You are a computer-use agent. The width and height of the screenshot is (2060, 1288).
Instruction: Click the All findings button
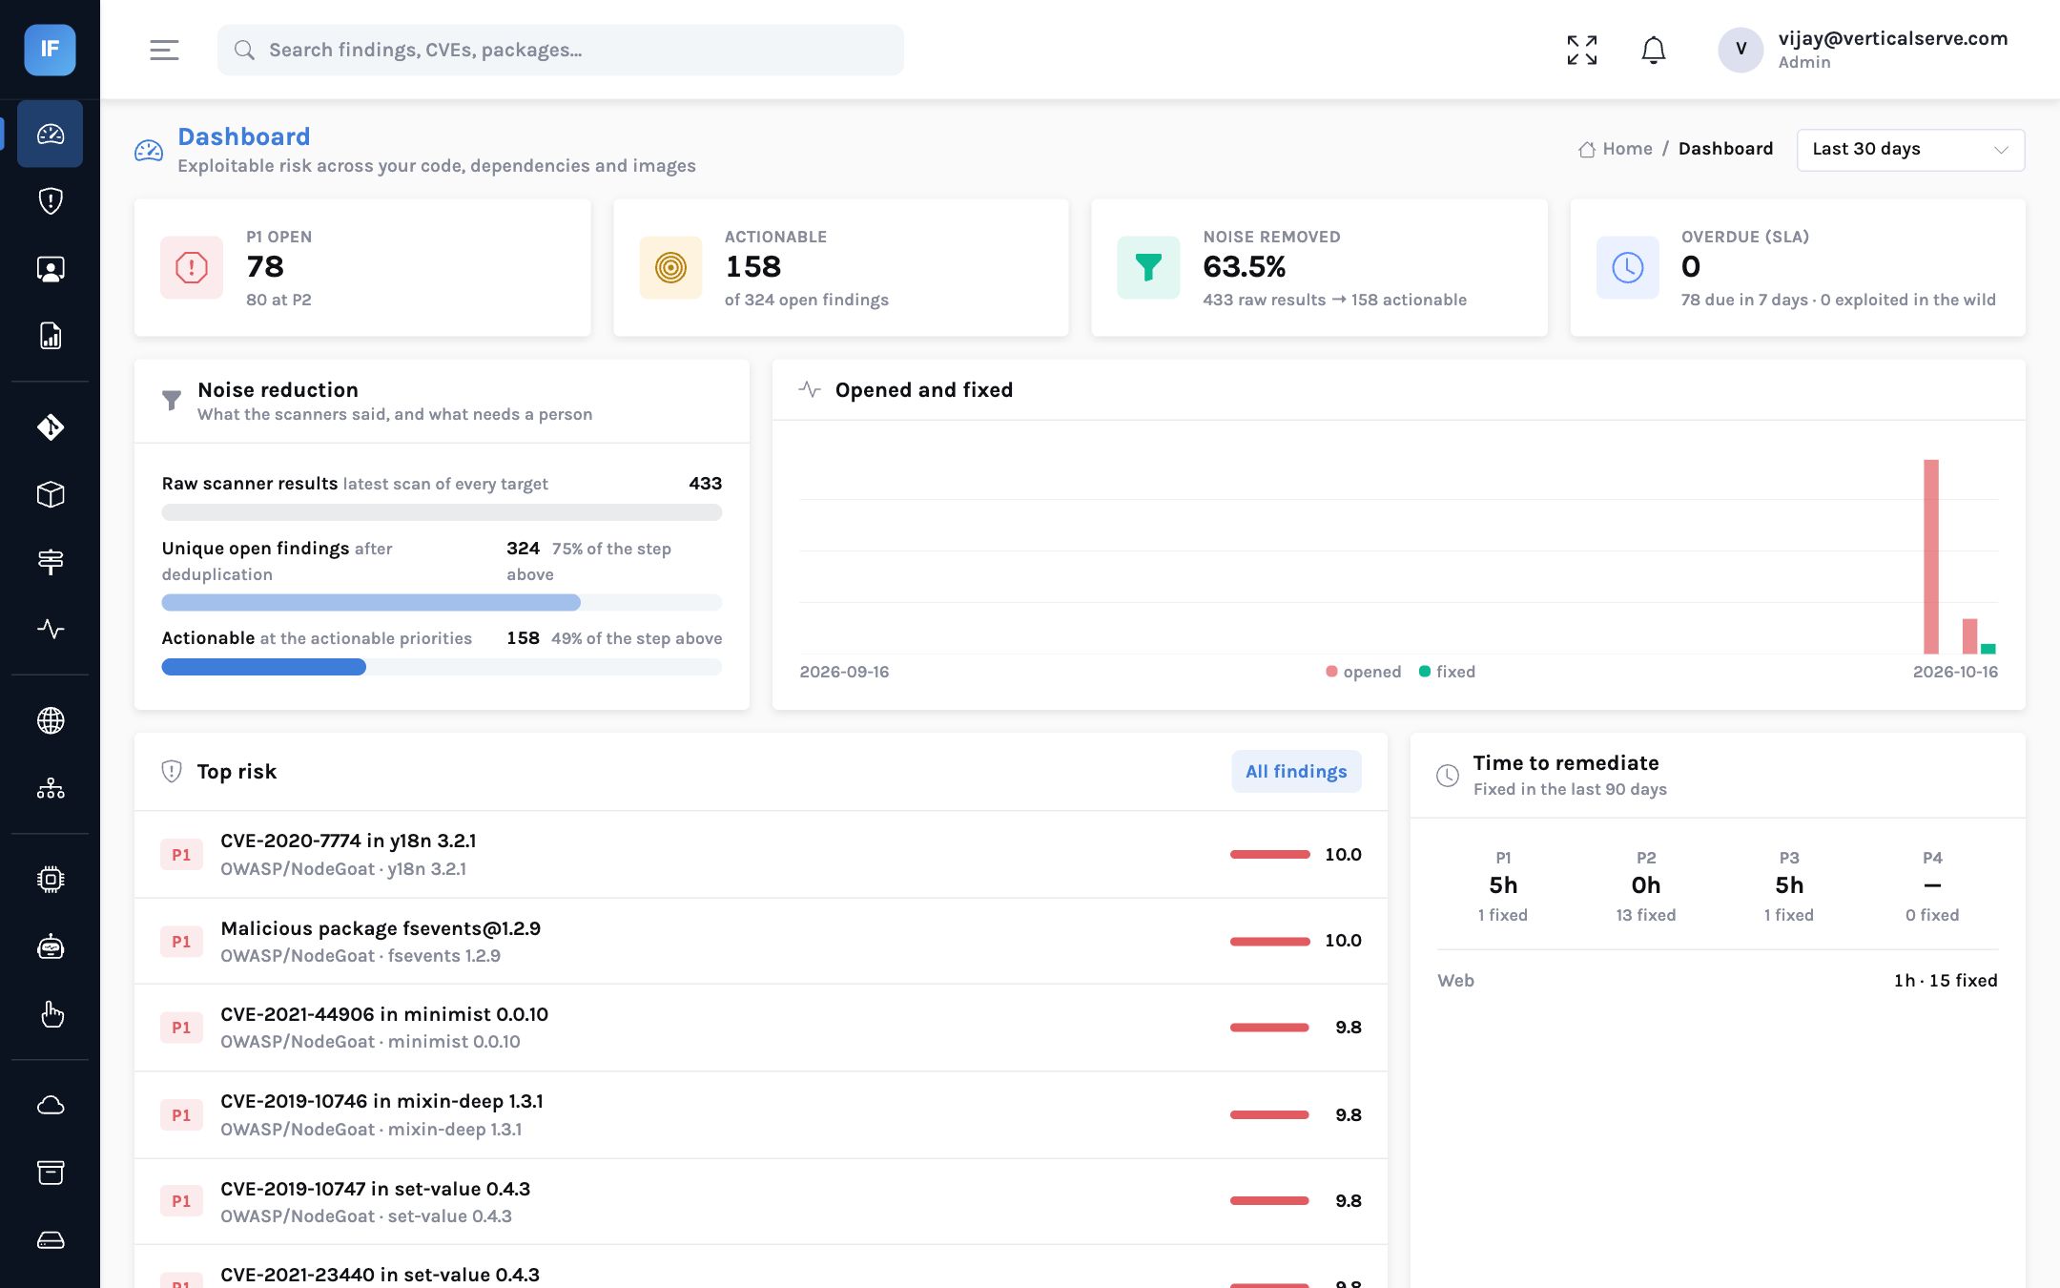(1296, 771)
